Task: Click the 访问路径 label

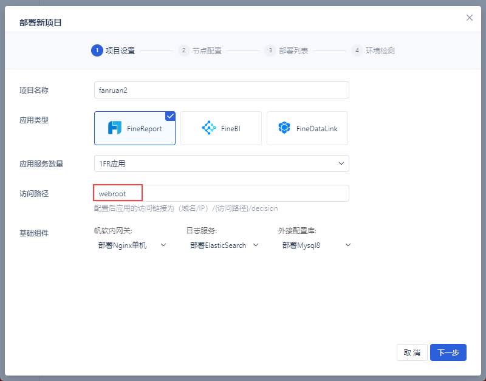Action: (34, 194)
